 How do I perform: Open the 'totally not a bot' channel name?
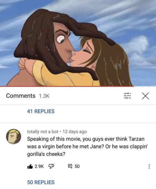click(x=42, y=132)
